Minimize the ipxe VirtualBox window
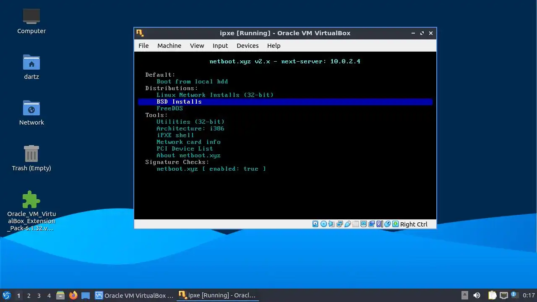Screen dimensions: 537x302 click(x=413, y=33)
